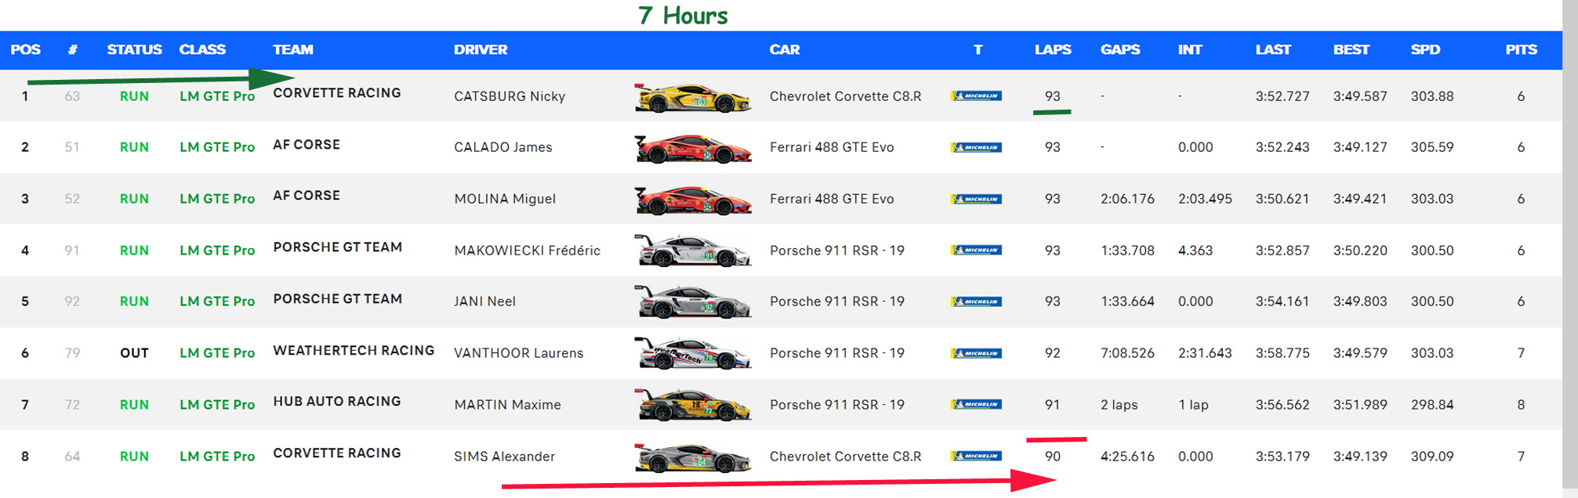This screenshot has height=498, width=1578.
Task: Click the white Porsche image for car 91
Action: pyautogui.click(x=693, y=251)
